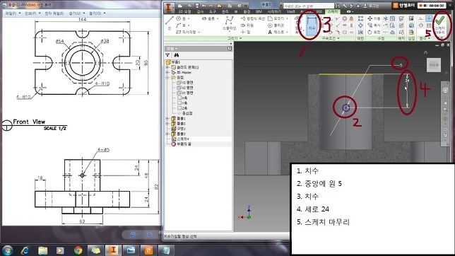
Task: Select the Line (선) sketch tool
Action: point(170,23)
